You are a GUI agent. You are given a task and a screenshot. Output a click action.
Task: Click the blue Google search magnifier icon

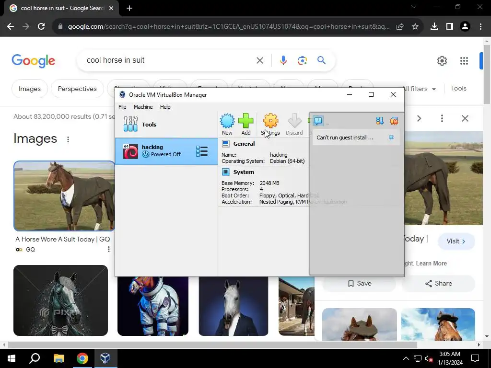(x=321, y=60)
